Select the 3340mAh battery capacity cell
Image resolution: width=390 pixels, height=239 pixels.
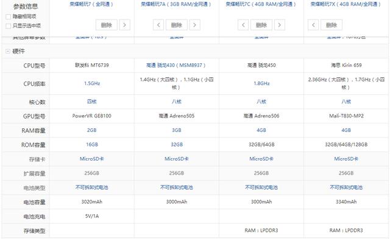click(x=346, y=202)
